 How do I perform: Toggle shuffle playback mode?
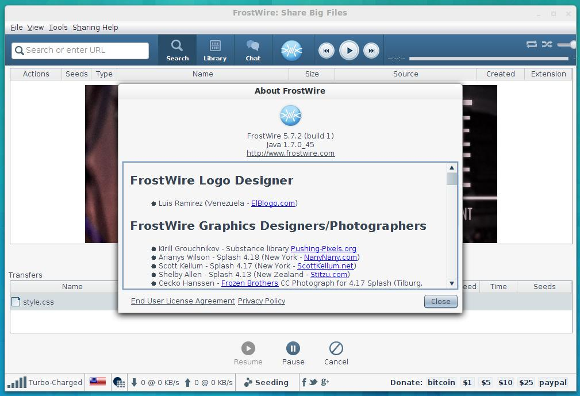[547, 44]
